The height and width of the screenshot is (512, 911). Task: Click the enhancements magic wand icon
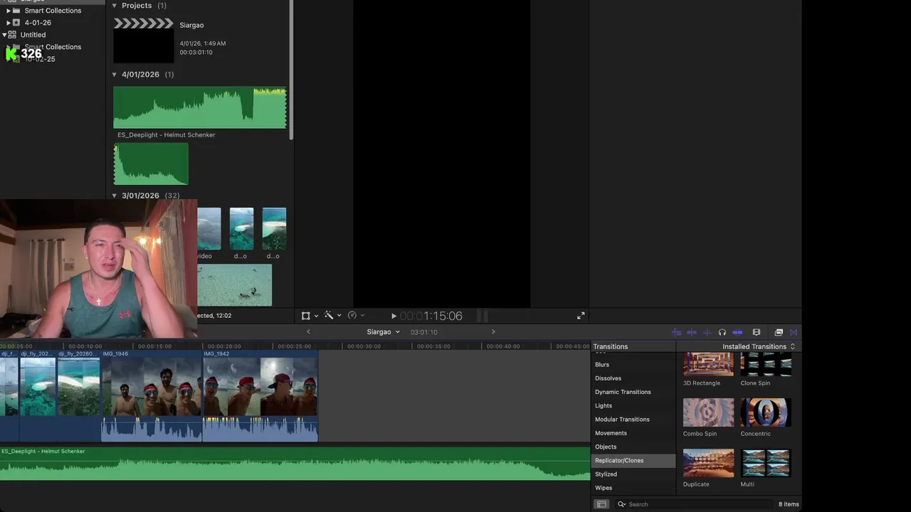[x=329, y=315]
